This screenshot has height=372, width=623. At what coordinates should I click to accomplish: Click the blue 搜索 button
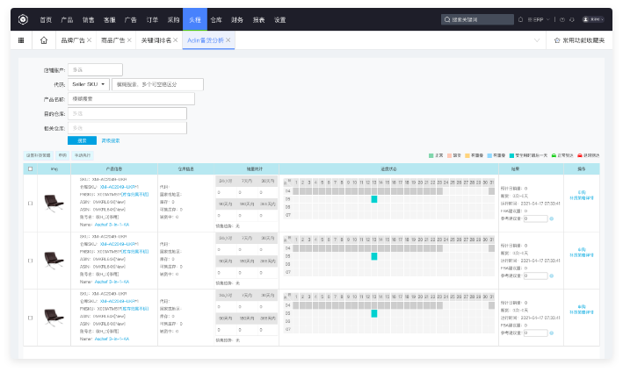pos(82,140)
